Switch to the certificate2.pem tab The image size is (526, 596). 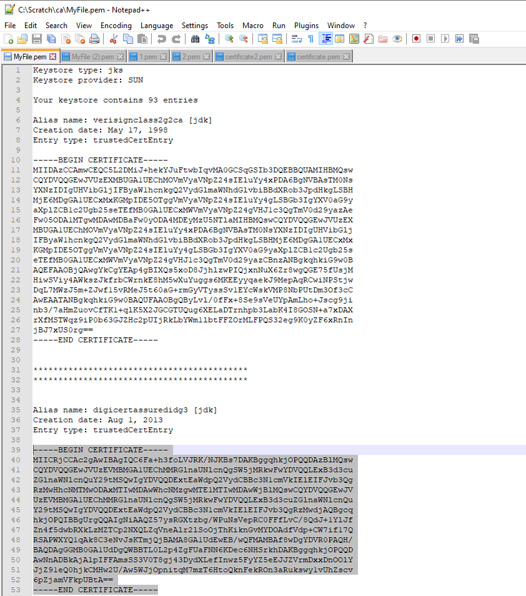click(248, 57)
